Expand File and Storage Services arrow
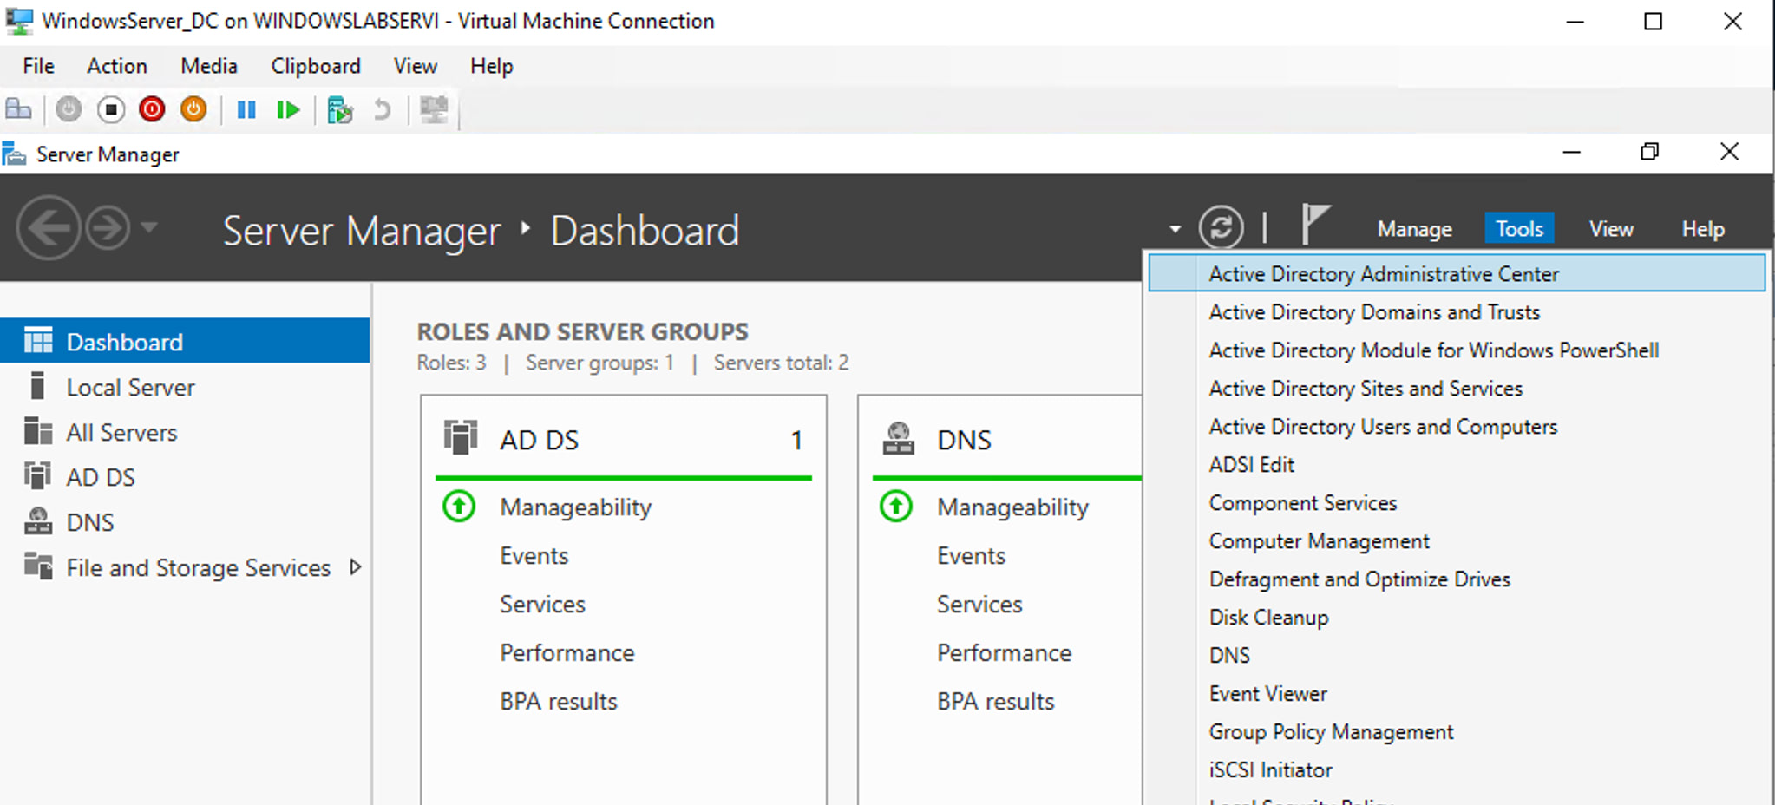1775x805 pixels. [355, 567]
